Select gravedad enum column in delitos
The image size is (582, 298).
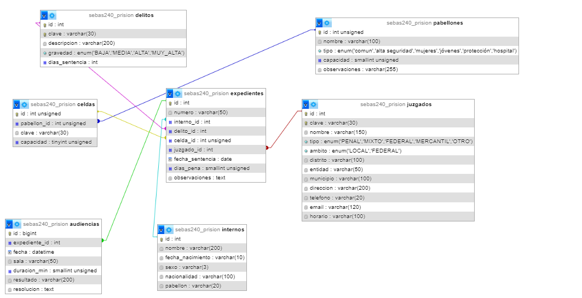tap(116, 53)
